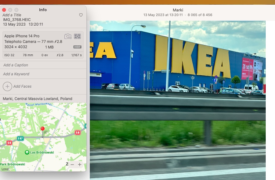
Task: Zoom in the map with the plus button
Action: 80,165
